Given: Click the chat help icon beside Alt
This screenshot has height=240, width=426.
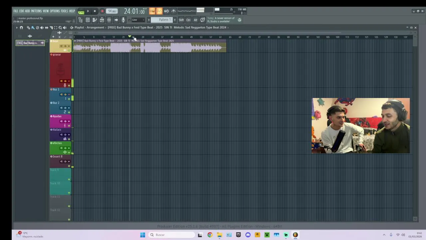Looking at the screenshot, I should click(x=203, y=20).
